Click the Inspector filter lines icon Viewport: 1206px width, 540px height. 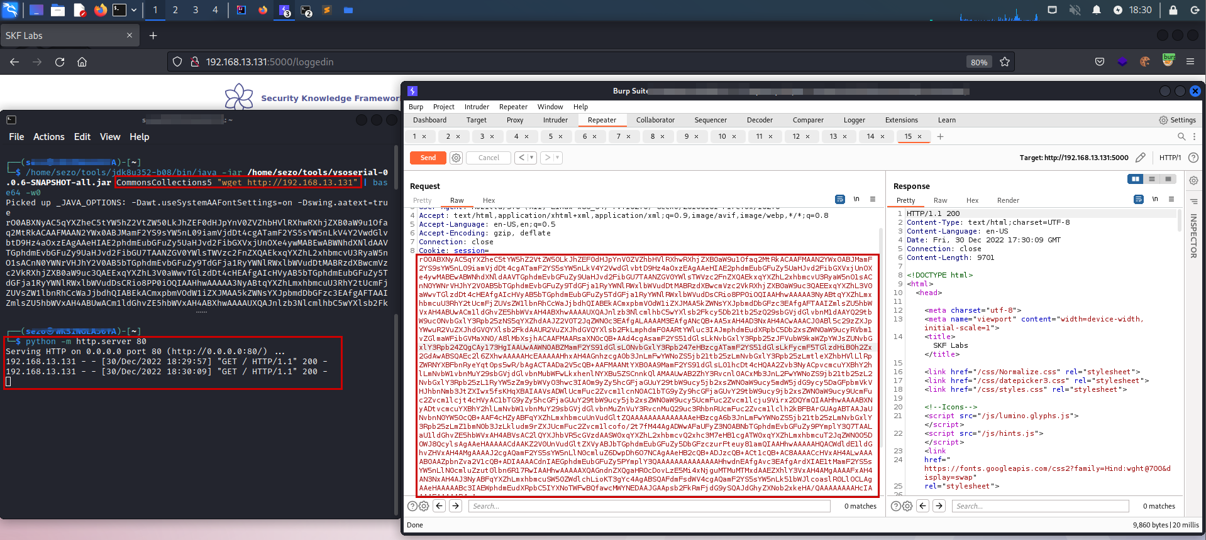coord(1193,202)
